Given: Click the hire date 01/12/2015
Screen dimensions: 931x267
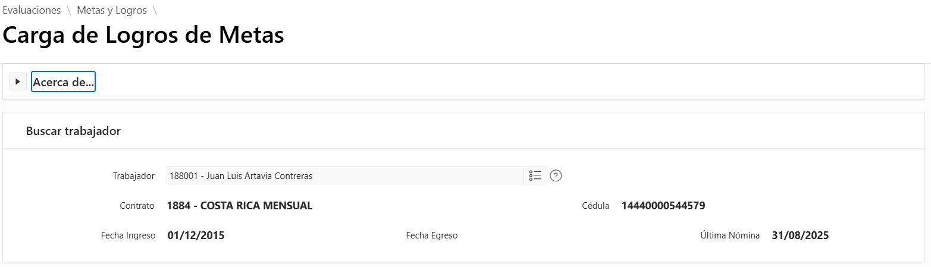Looking at the screenshot, I should tap(196, 235).
